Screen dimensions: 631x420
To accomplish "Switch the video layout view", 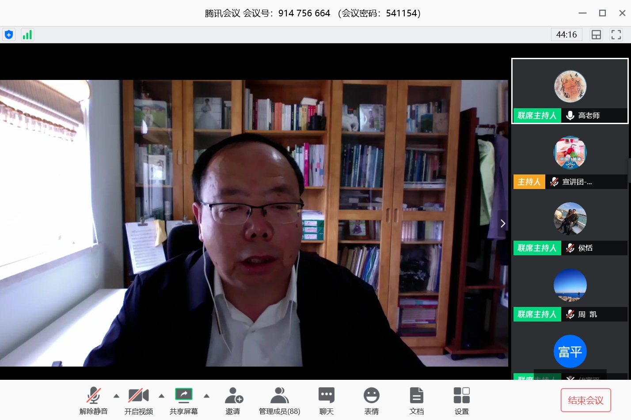I will pyautogui.click(x=596, y=35).
